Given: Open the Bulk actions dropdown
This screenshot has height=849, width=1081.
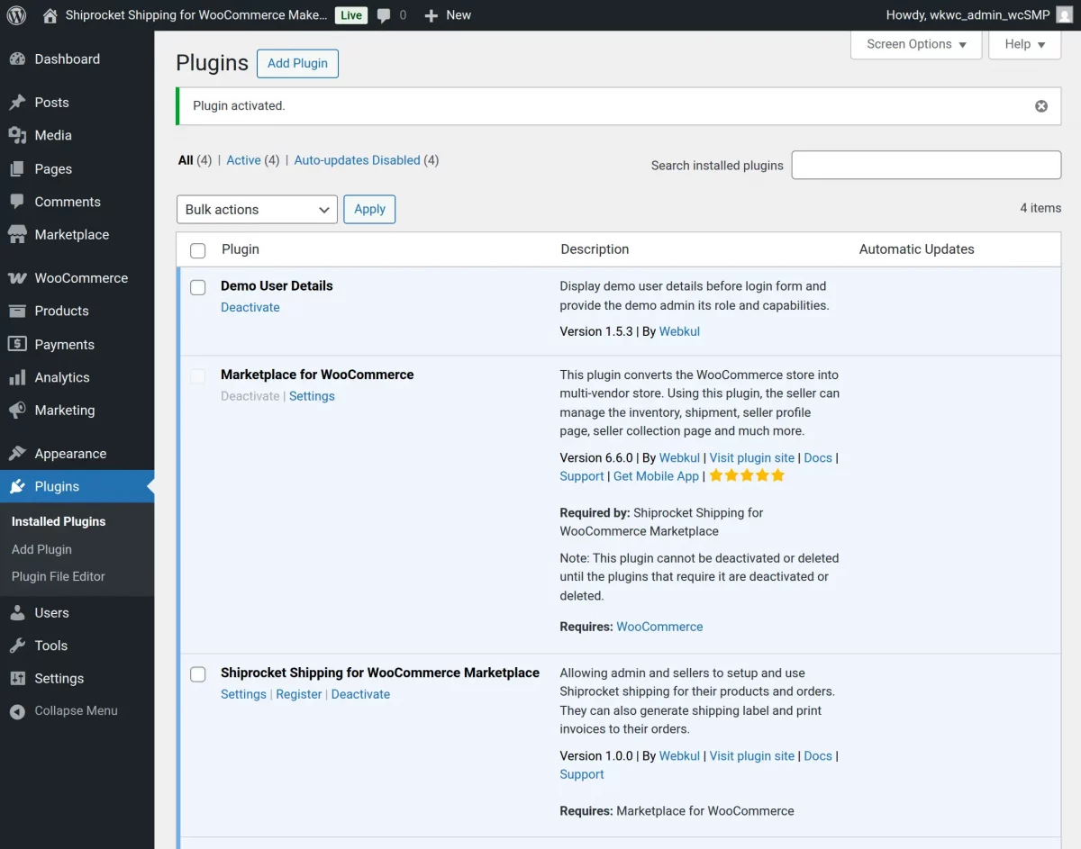Looking at the screenshot, I should 257,209.
